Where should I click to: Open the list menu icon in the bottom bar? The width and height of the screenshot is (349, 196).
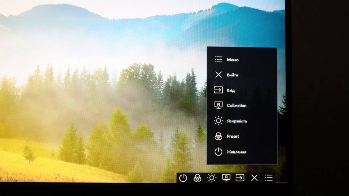coord(269,178)
